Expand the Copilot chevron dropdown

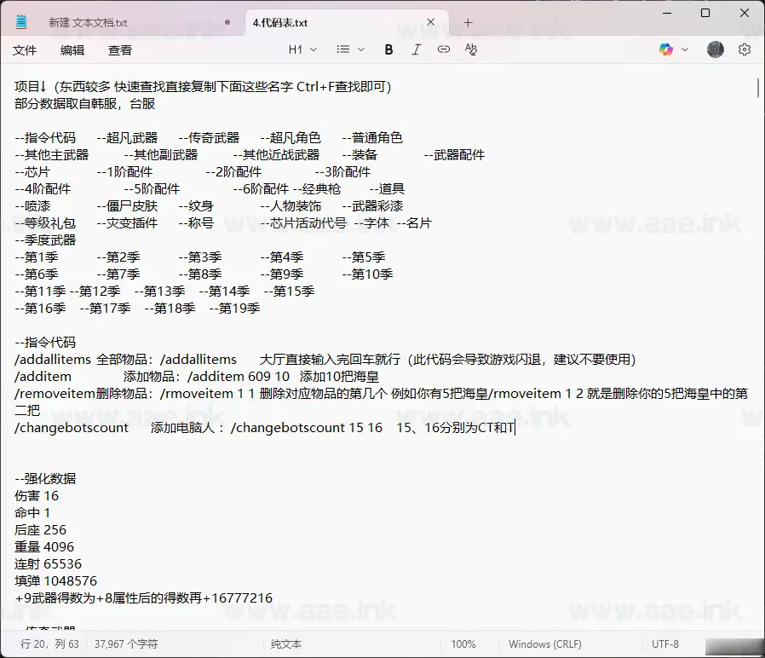(684, 49)
